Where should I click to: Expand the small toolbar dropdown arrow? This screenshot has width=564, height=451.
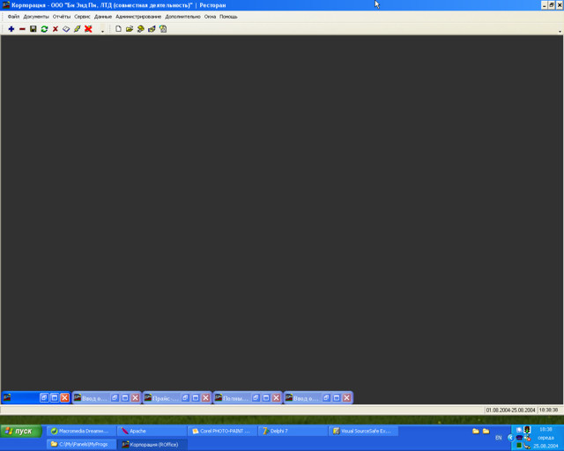102,31
